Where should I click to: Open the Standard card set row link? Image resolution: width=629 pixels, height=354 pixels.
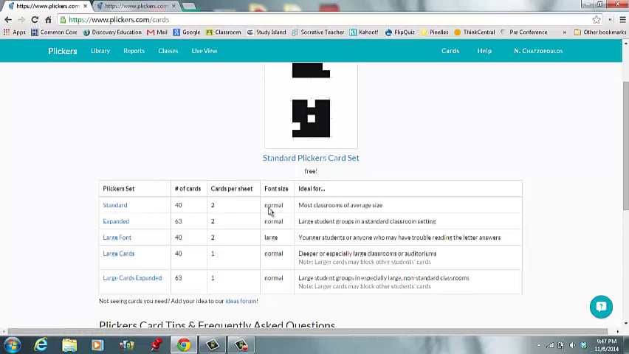114,205
